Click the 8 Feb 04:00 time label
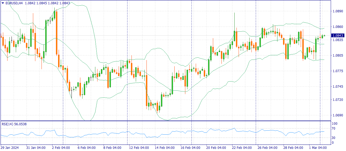346x151 pixels. pyautogui.click(x=113, y=148)
